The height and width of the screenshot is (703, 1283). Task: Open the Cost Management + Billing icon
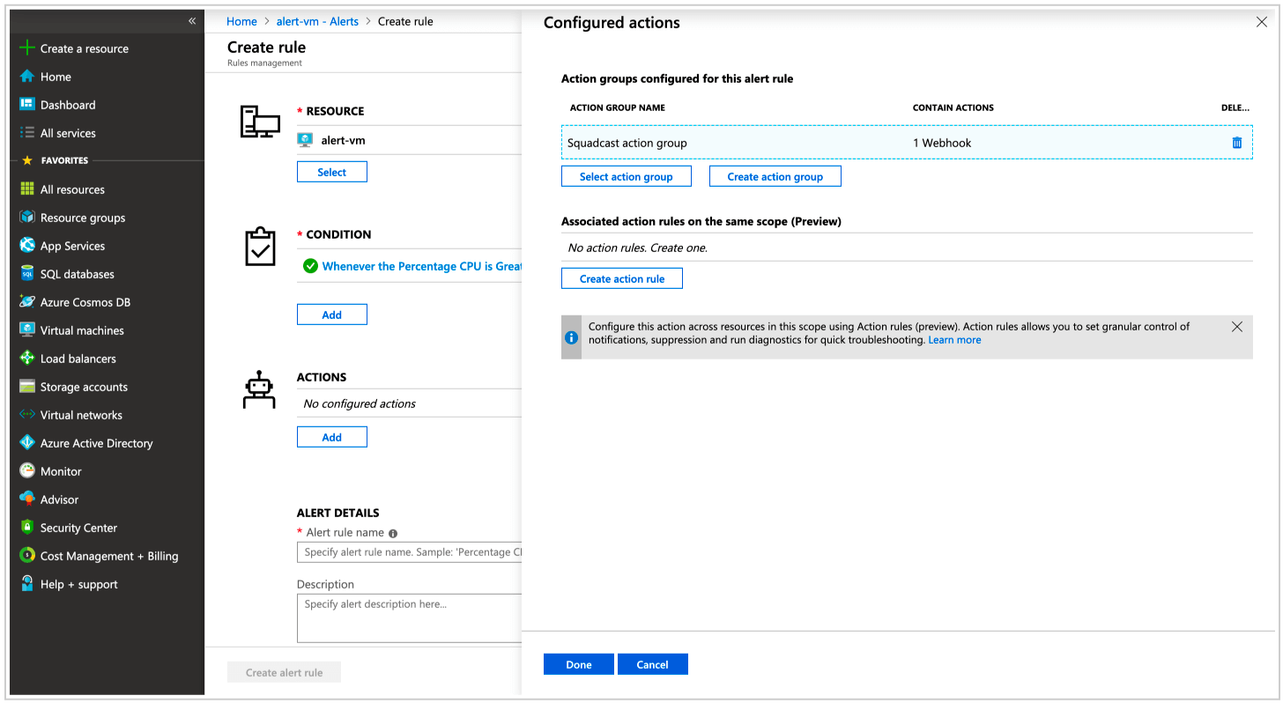point(26,556)
